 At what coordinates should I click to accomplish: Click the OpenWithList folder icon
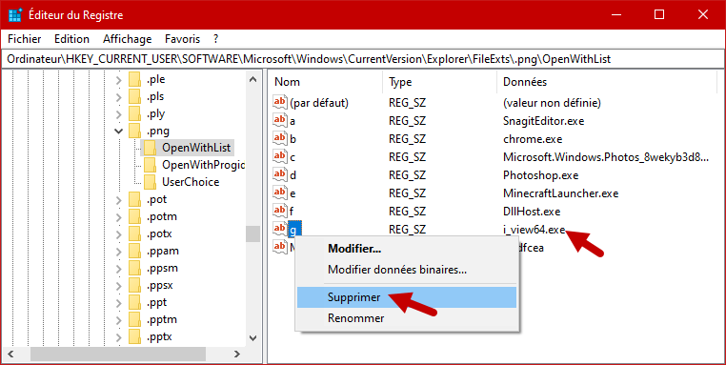(x=150, y=149)
